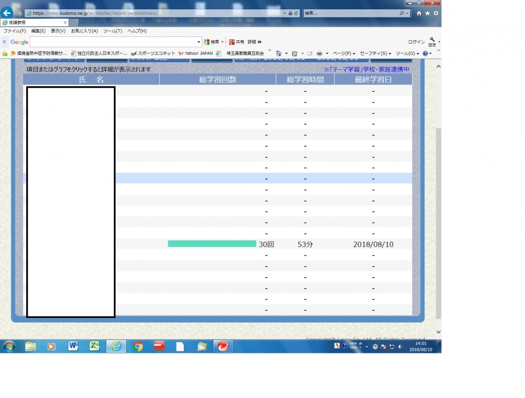The image size is (525, 398).
Task: Click the Google toolbar 検索 button
Action: click(x=212, y=42)
